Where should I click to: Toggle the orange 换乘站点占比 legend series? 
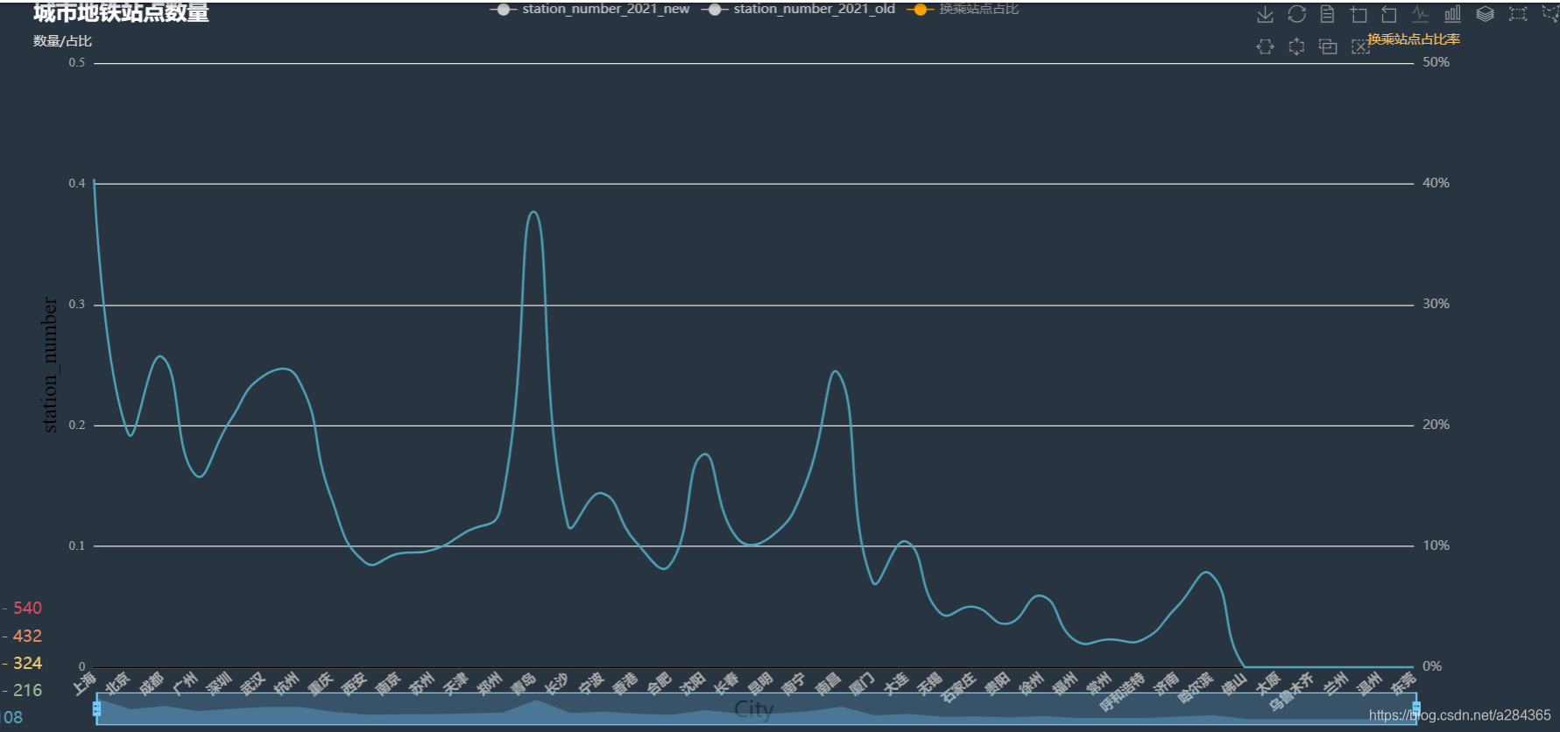(964, 9)
